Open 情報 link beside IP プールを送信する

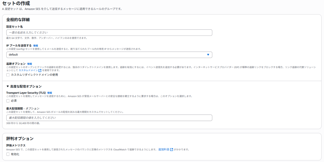coord(35,46)
